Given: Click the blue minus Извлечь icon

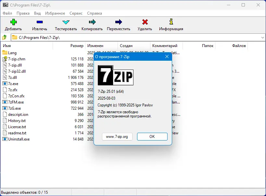Looking at the screenshot, I should 40,22.
